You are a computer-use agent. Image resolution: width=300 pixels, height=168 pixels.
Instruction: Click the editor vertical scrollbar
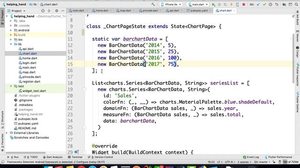[x=293, y=58]
